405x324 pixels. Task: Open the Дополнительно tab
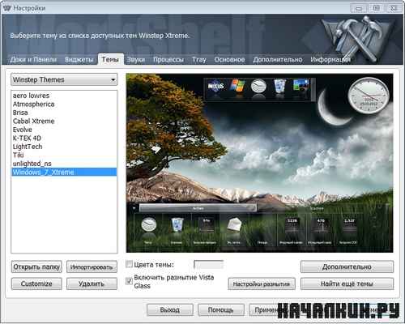[278, 60]
